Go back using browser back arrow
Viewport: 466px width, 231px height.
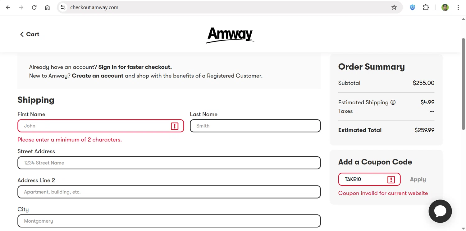(x=8, y=7)
